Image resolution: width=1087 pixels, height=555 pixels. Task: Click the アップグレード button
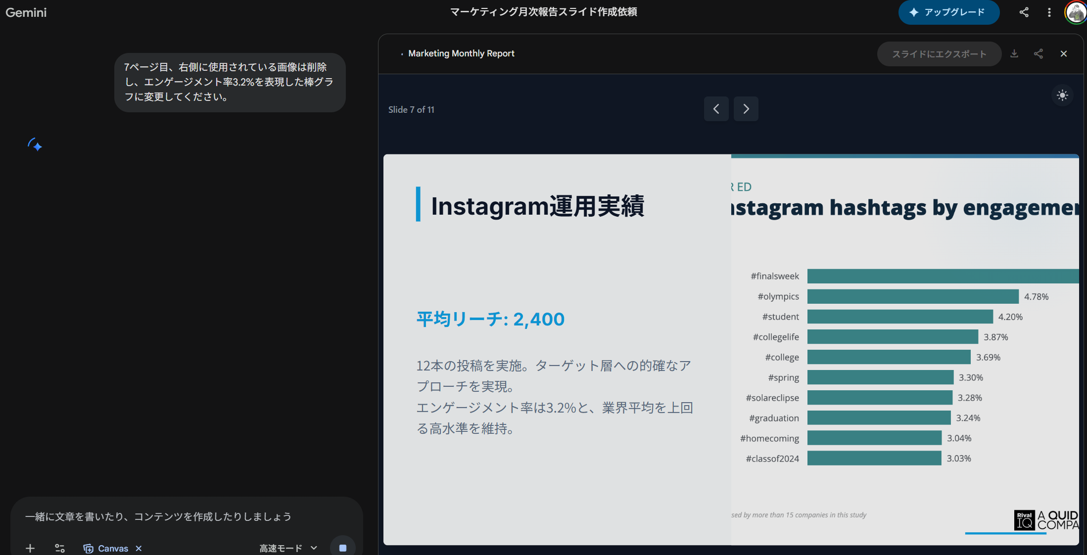click(x=948, y=12)
